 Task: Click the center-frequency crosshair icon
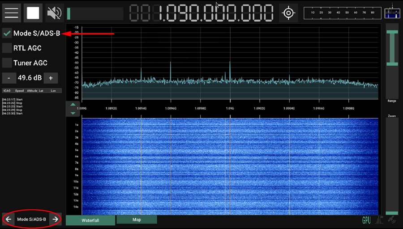click(289, 13)
